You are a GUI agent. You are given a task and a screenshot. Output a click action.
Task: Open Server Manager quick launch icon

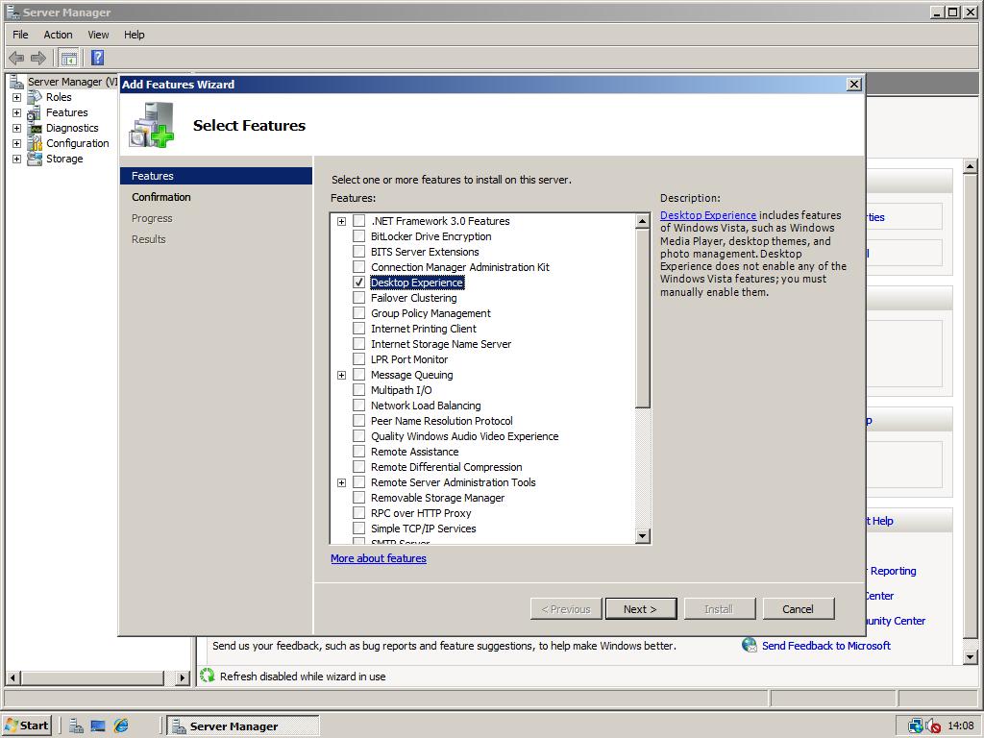click(x=76, y=726)
